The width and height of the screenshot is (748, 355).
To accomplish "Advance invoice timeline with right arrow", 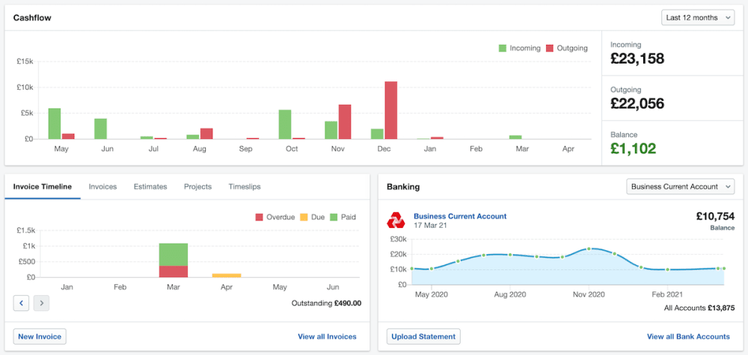I will click(42, 303).
